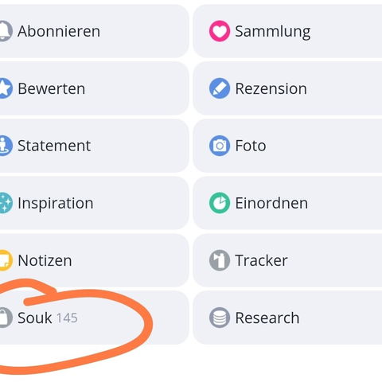Open the Statement tile
The height and width of the screenshot is (382, 382).
94,146
